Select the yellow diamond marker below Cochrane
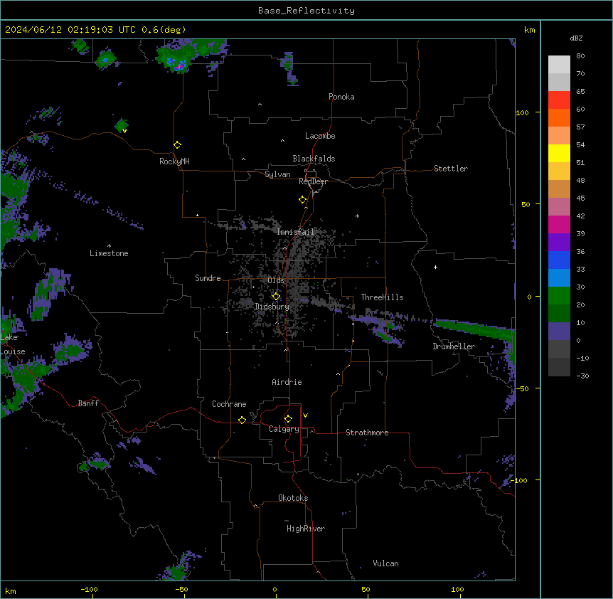613x599 pixels. pos(242,420)
